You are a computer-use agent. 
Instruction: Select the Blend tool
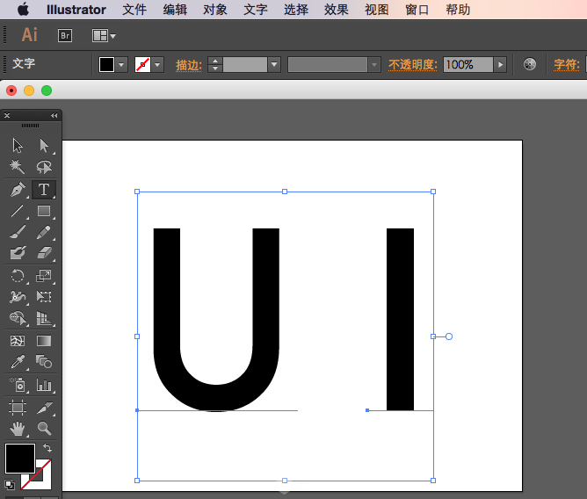pos(44,362)
